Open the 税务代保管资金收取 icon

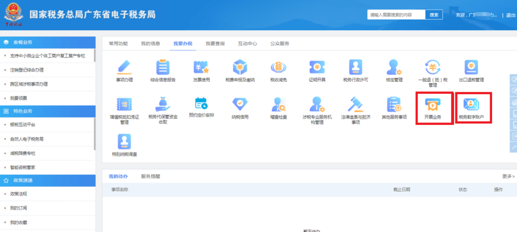[163, 104]
